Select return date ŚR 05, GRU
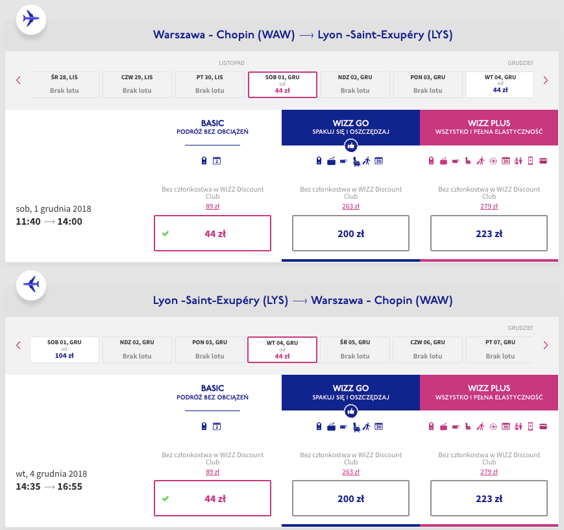 tap(355, 349)
